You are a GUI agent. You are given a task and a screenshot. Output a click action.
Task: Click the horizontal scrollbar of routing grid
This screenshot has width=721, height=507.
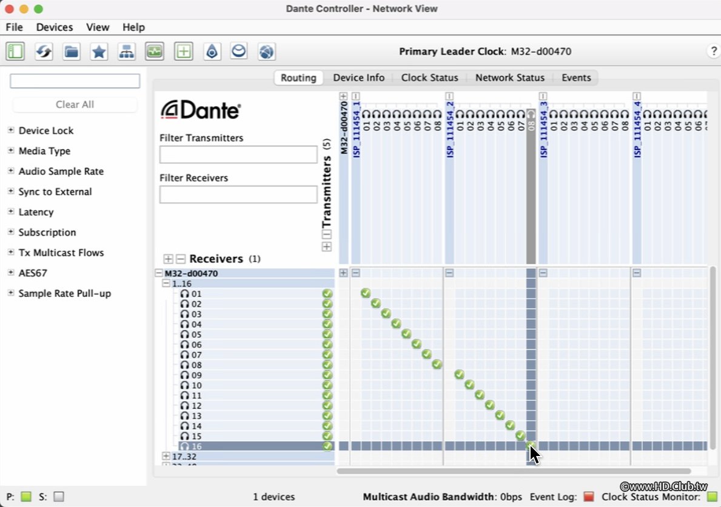(514, 471)
